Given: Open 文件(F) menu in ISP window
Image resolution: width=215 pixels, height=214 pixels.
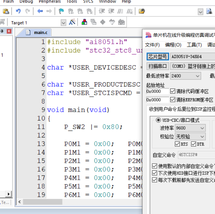Looking at the screenshot, I should click(152, 45).
